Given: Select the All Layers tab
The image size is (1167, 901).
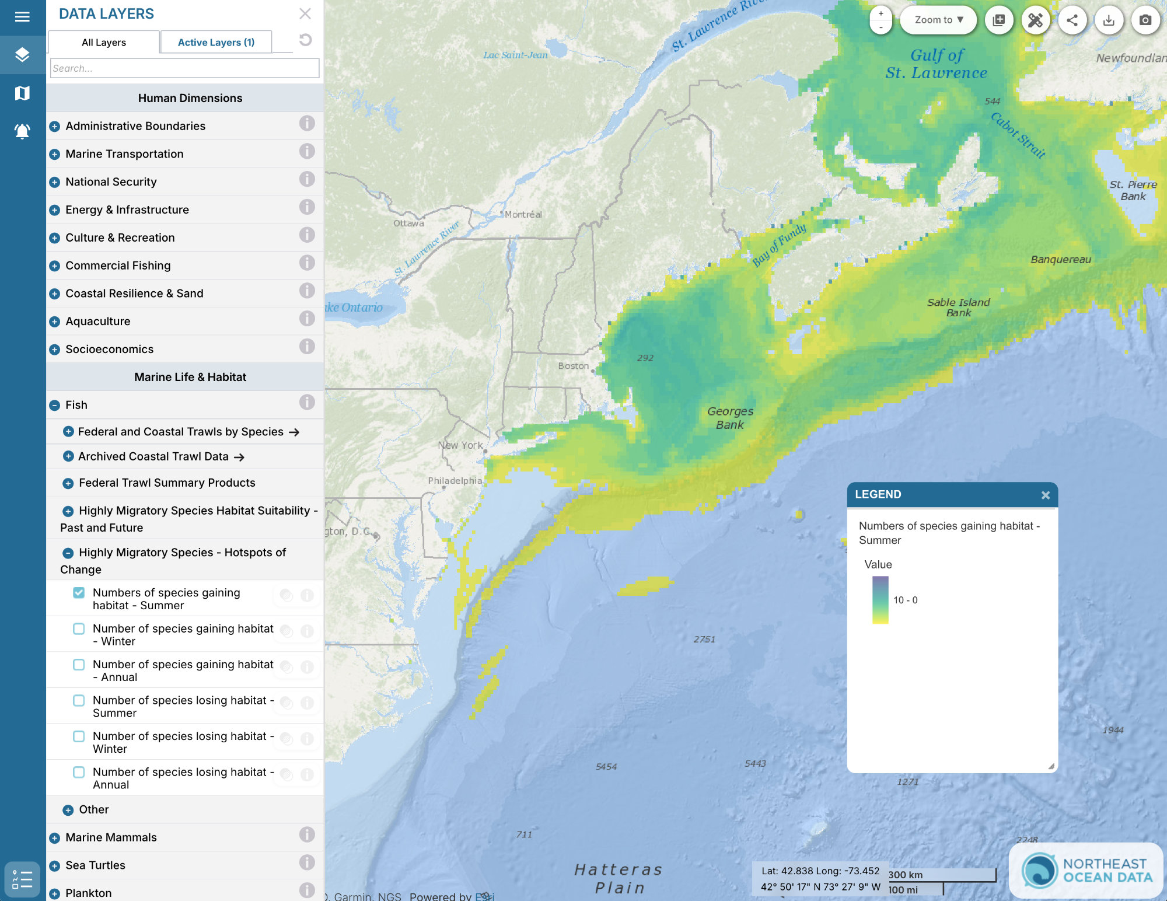Looking at the screenshot, I should 104,42.
